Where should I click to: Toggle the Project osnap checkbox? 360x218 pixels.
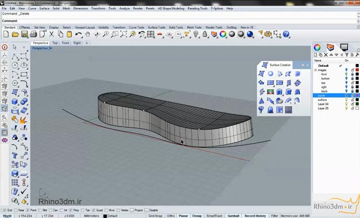tap(132, 210)
